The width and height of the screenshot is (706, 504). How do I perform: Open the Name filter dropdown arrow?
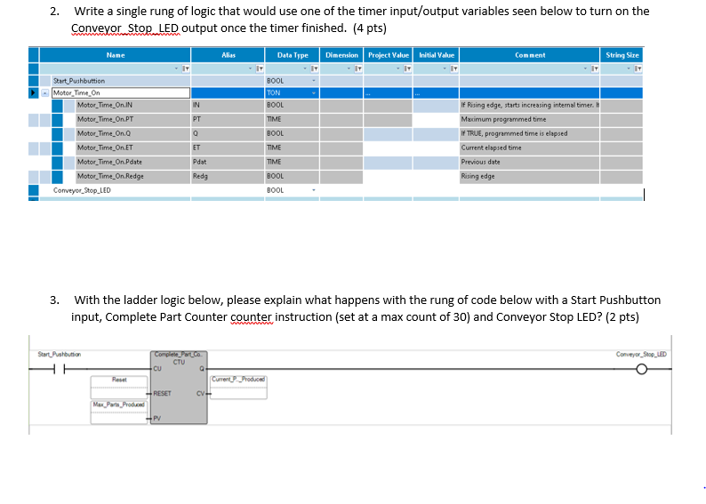click(176, 68)
